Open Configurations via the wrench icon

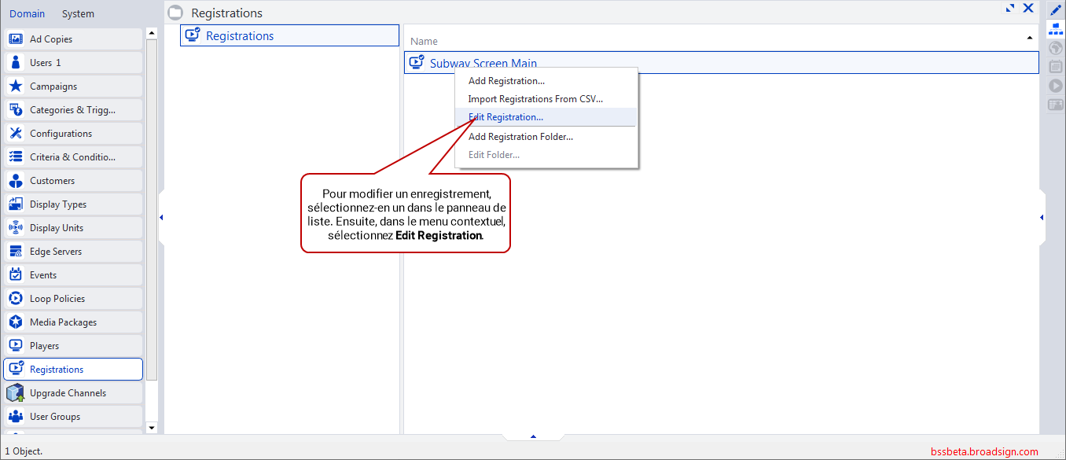point(16,134)
